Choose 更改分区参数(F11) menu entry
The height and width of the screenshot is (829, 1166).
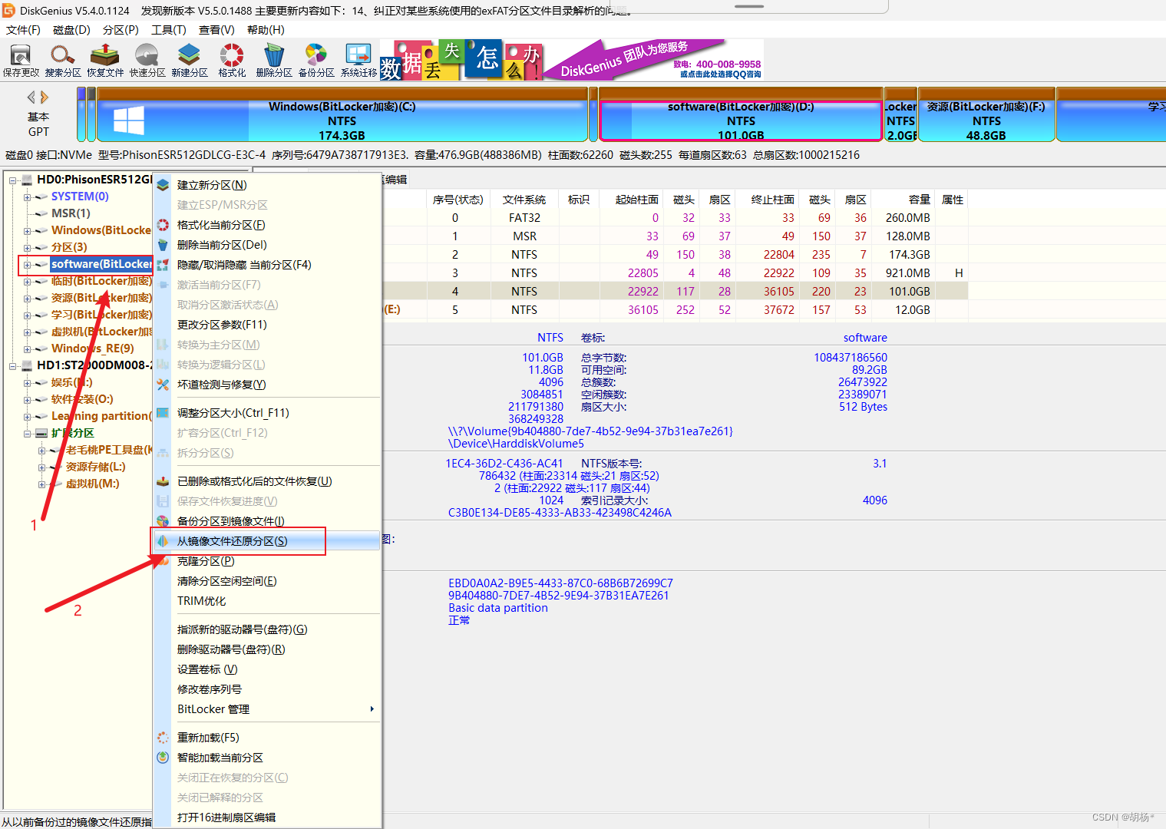[267, 325]
